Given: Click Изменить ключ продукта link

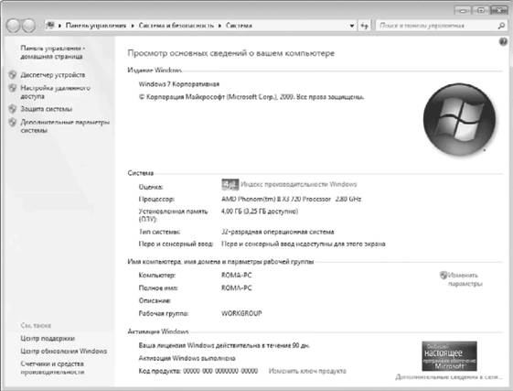Looking at the screenshot, I should [x=307, y=371].
